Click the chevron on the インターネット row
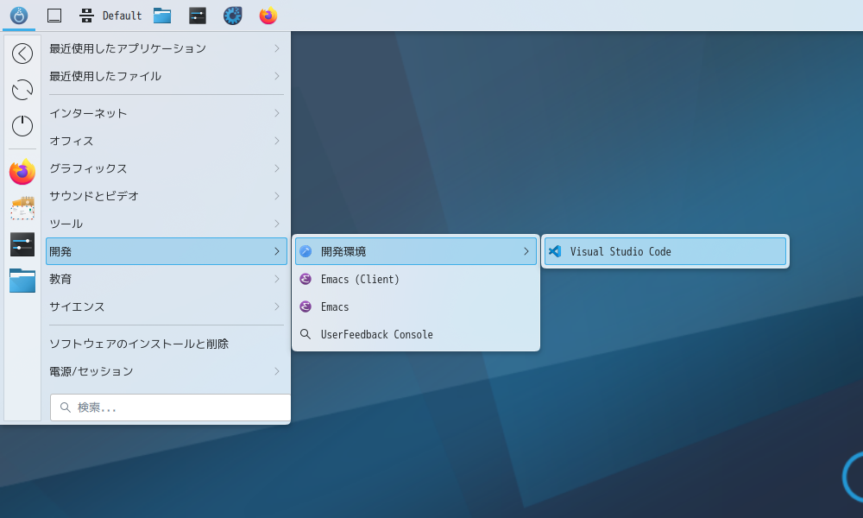The image size is (863, 518). click(x=277, y=113)
